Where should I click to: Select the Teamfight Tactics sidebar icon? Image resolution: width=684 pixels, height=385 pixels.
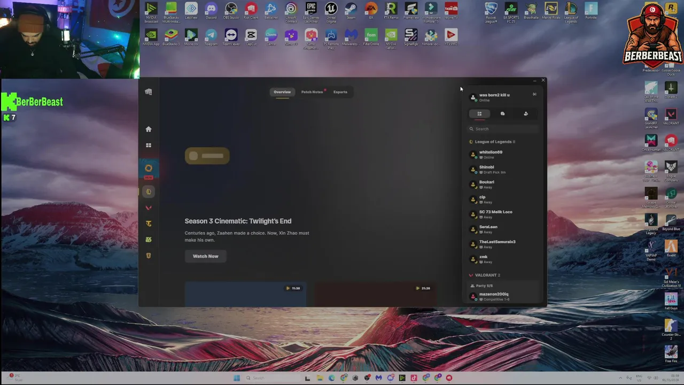(x=149, y=224)
